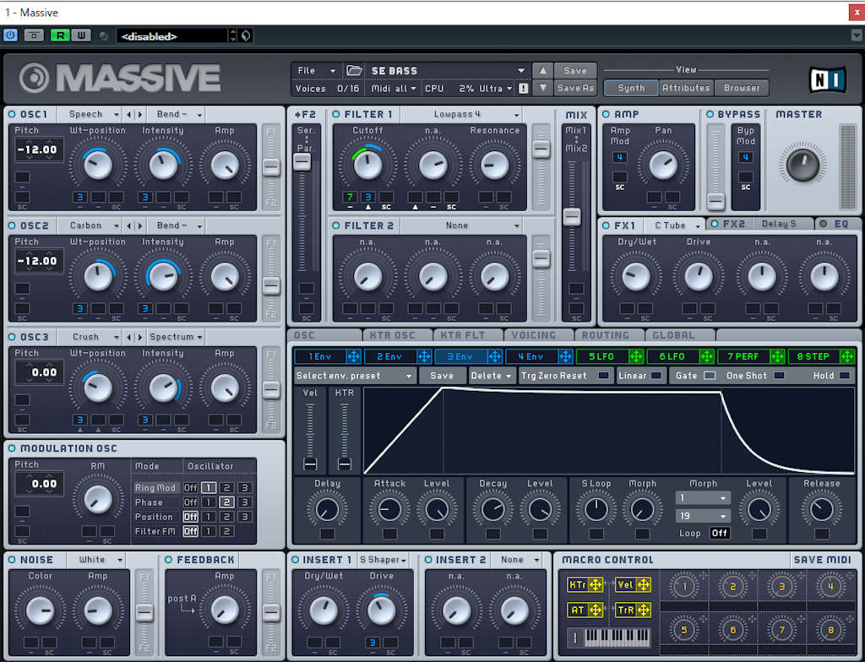Screen dimensions: 865x662
Task: Toggle OSC3 on/off power circle
Action: tap(12, 337)
